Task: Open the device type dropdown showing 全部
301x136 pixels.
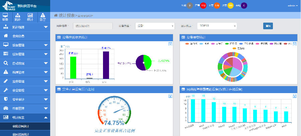Action: coord(155,26)
